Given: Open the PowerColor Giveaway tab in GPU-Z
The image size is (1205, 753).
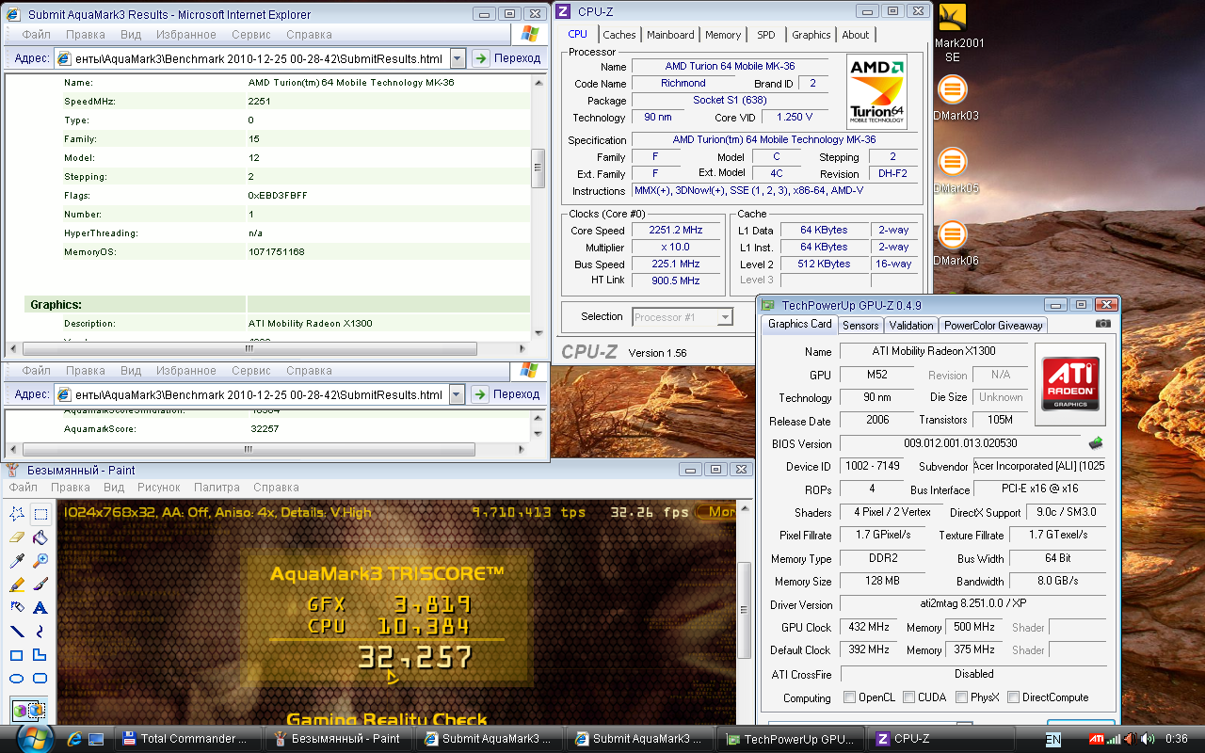Looking at the screenshot, I should pos(993,326).
